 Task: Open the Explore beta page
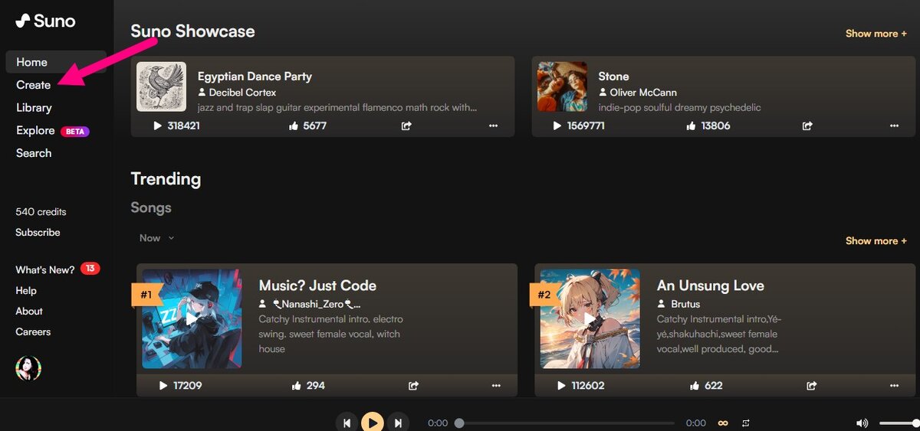[x=52, y=131]
